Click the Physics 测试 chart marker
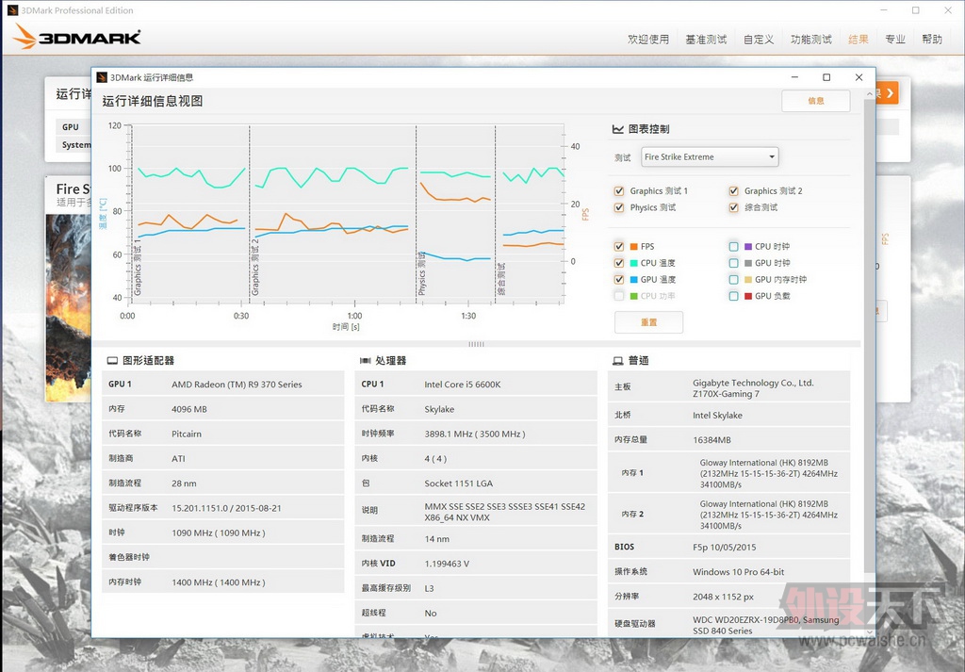The height and width of the screenshot is (672, 965). pyautogui.click(x=421, y=273)
